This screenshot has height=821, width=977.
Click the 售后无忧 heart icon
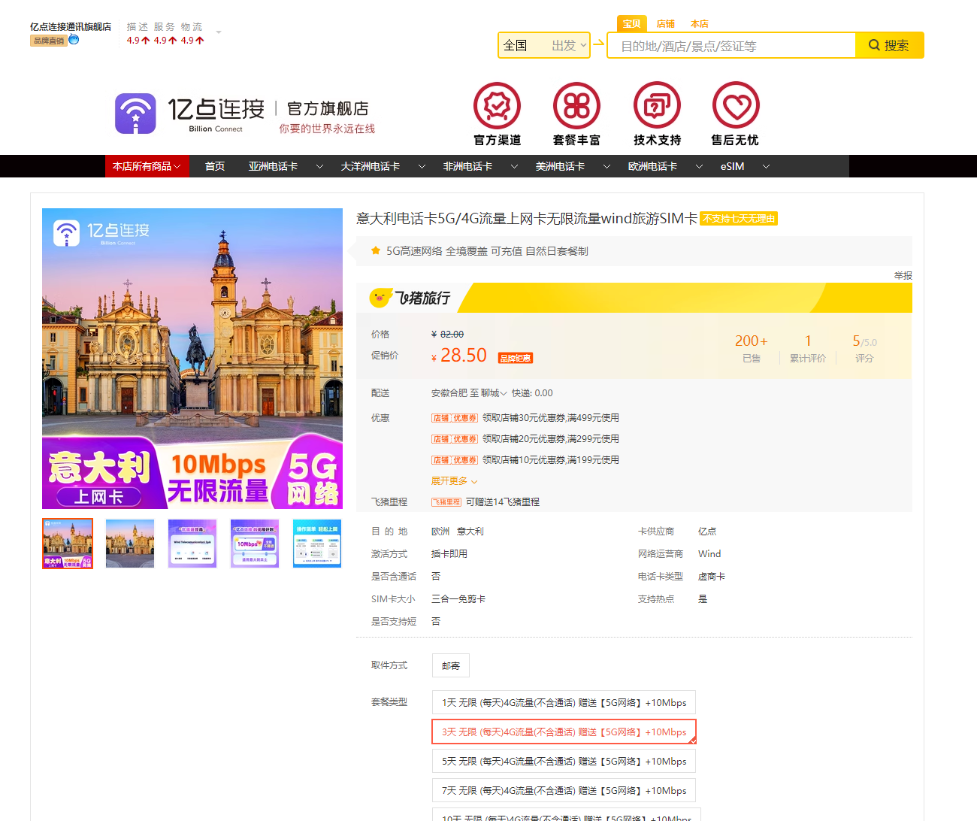tap(736, 105)
